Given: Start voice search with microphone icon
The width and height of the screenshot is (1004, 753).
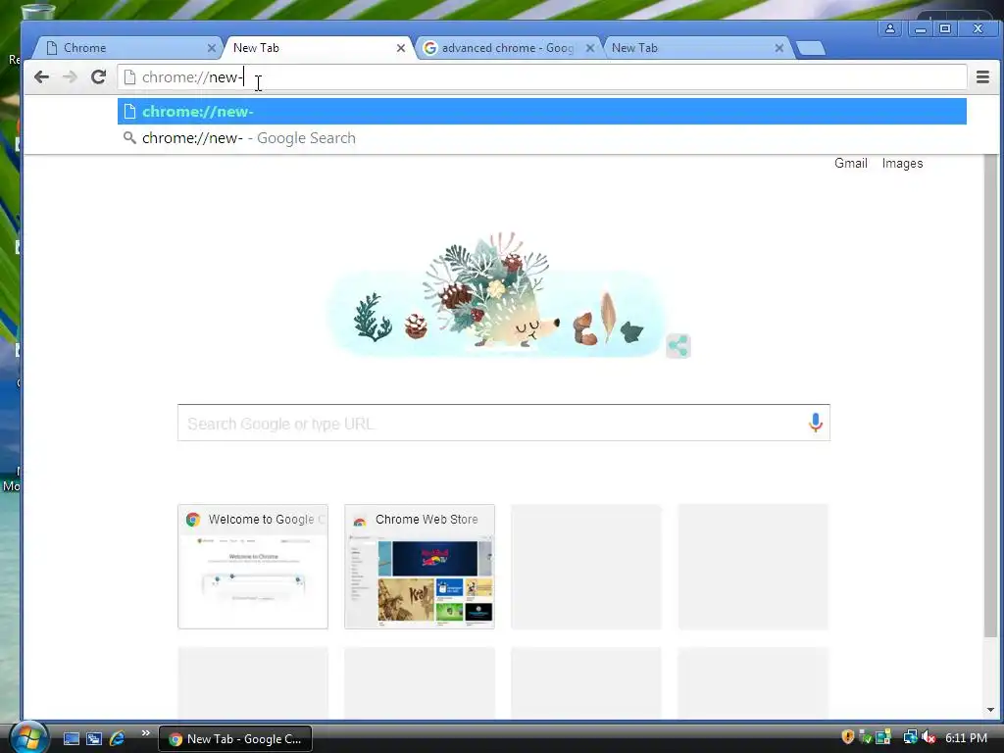Looking at the screenshot, I should (815, 423).
